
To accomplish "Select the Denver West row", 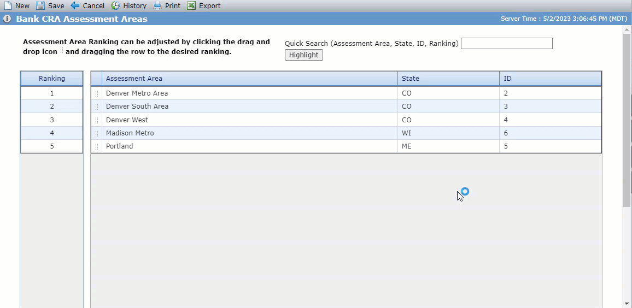I will coord(346,120).
